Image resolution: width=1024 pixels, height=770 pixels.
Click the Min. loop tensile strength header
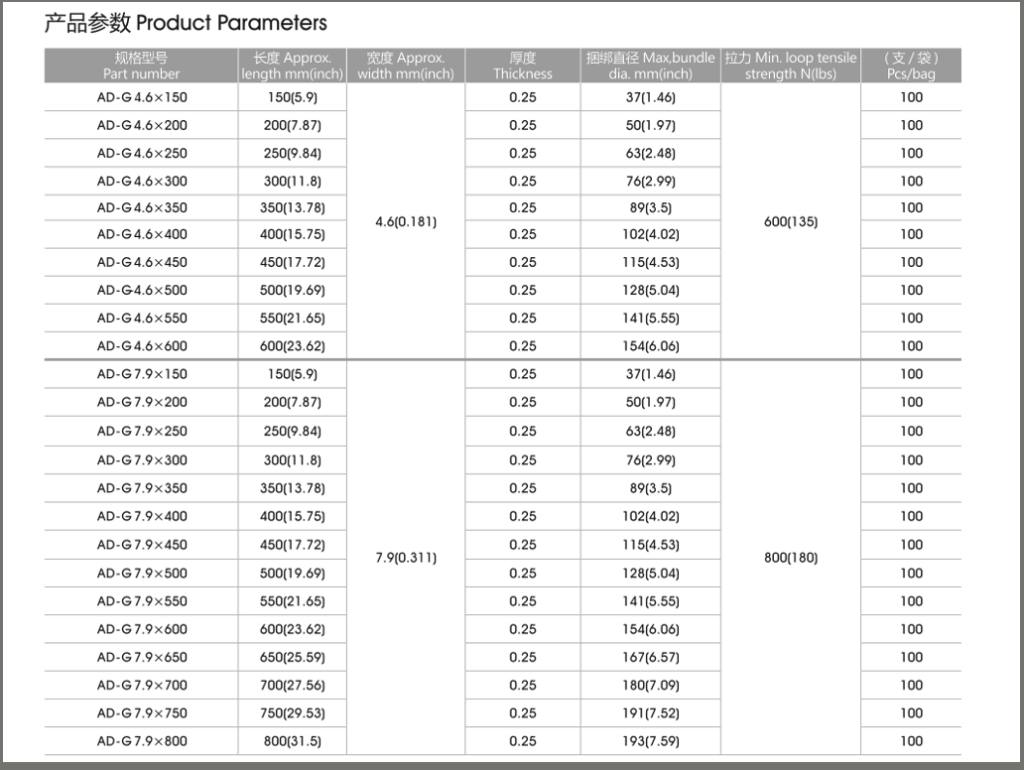point(790,65)
